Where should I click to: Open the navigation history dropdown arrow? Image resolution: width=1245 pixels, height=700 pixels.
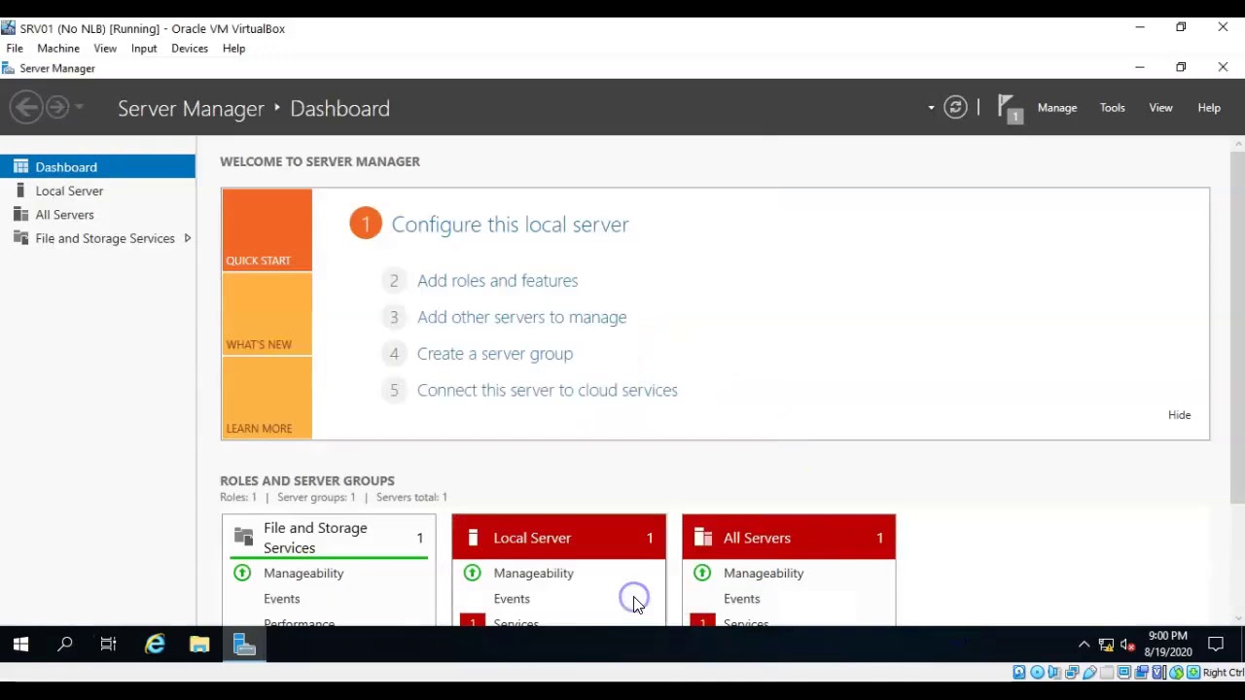click(79, 107)
